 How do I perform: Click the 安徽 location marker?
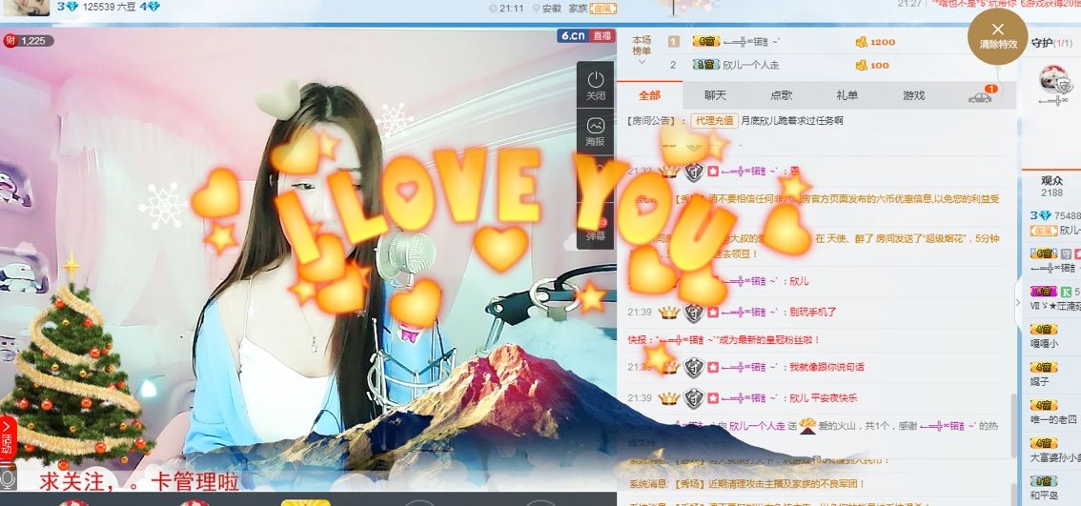tap(547, 9)
